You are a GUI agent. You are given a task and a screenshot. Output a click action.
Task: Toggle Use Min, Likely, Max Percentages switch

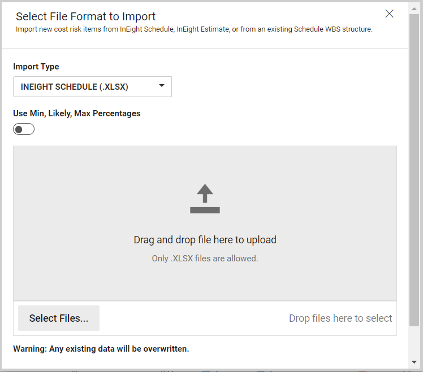click(24, 129)
